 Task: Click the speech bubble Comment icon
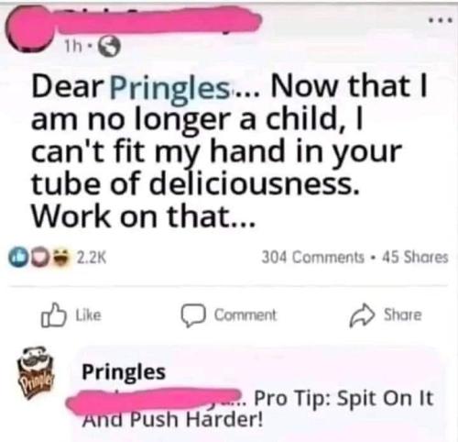[192, 315]
